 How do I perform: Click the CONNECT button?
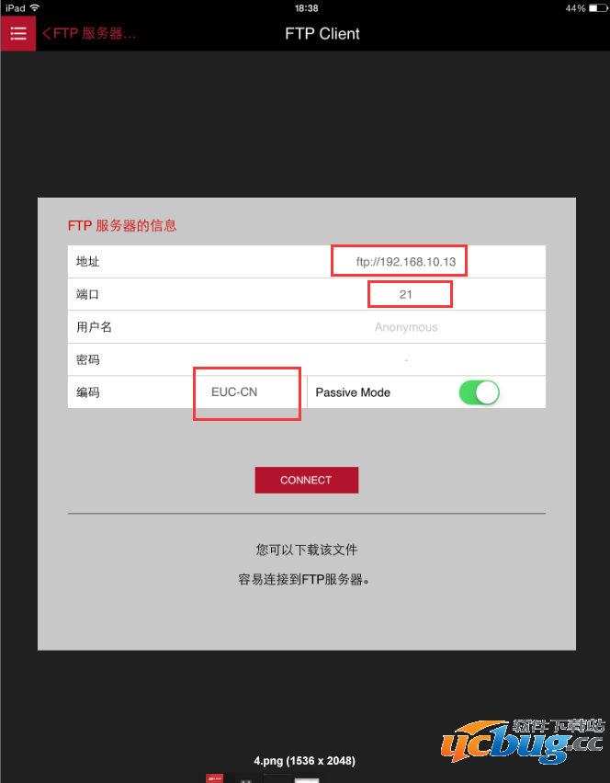[307, 480]
